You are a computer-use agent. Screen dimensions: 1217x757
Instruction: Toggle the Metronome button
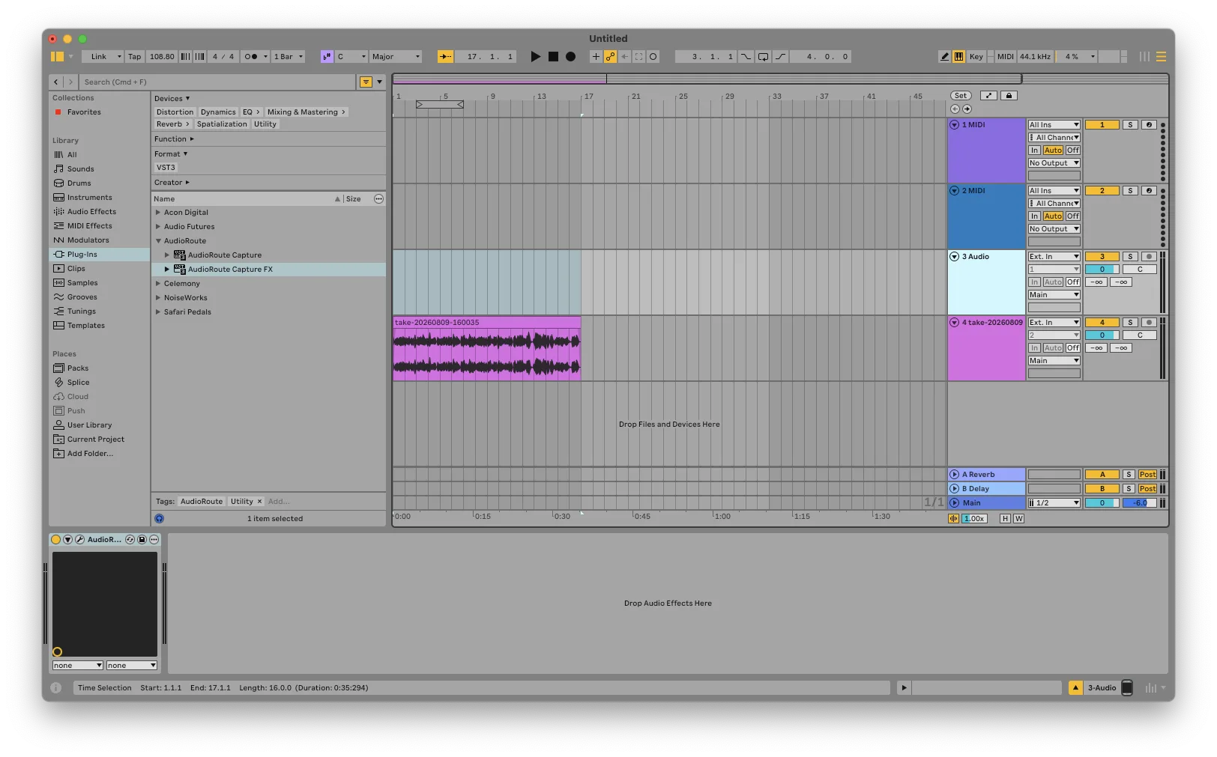[253, 56]
